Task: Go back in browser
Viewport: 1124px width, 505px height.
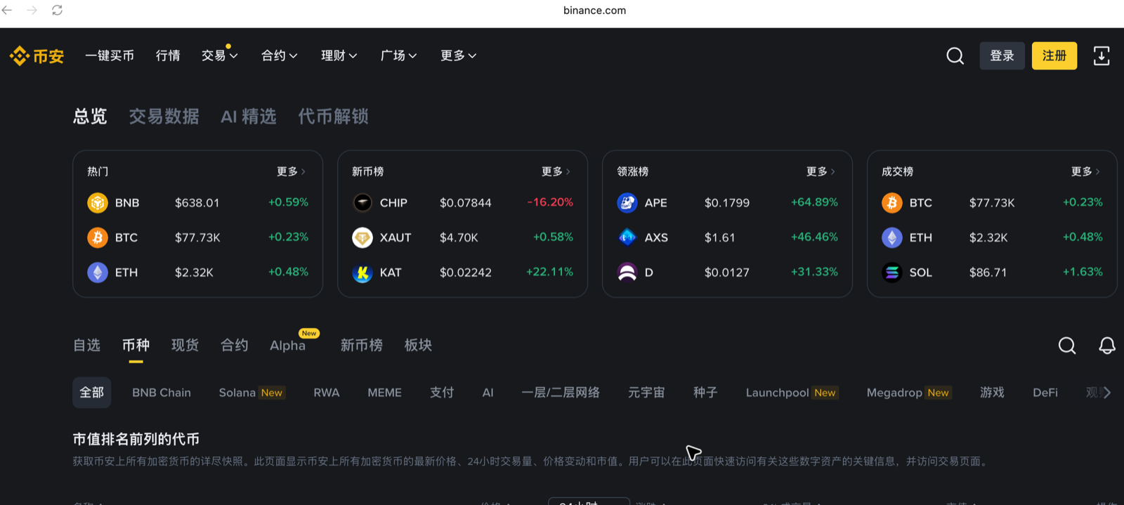Action: [x=7, y=10]
